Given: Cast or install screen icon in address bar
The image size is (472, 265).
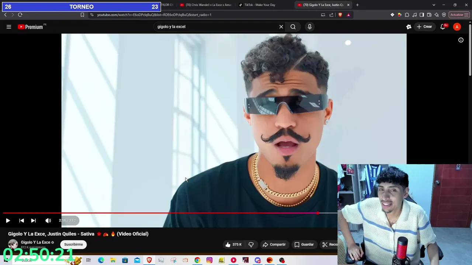Looking at the screenshot, I should 323,15.
